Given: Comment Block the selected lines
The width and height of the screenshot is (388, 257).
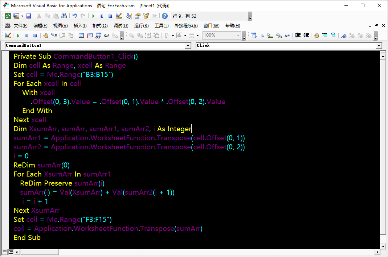Looking at the screenshot, I should click(x=325, y=35).
